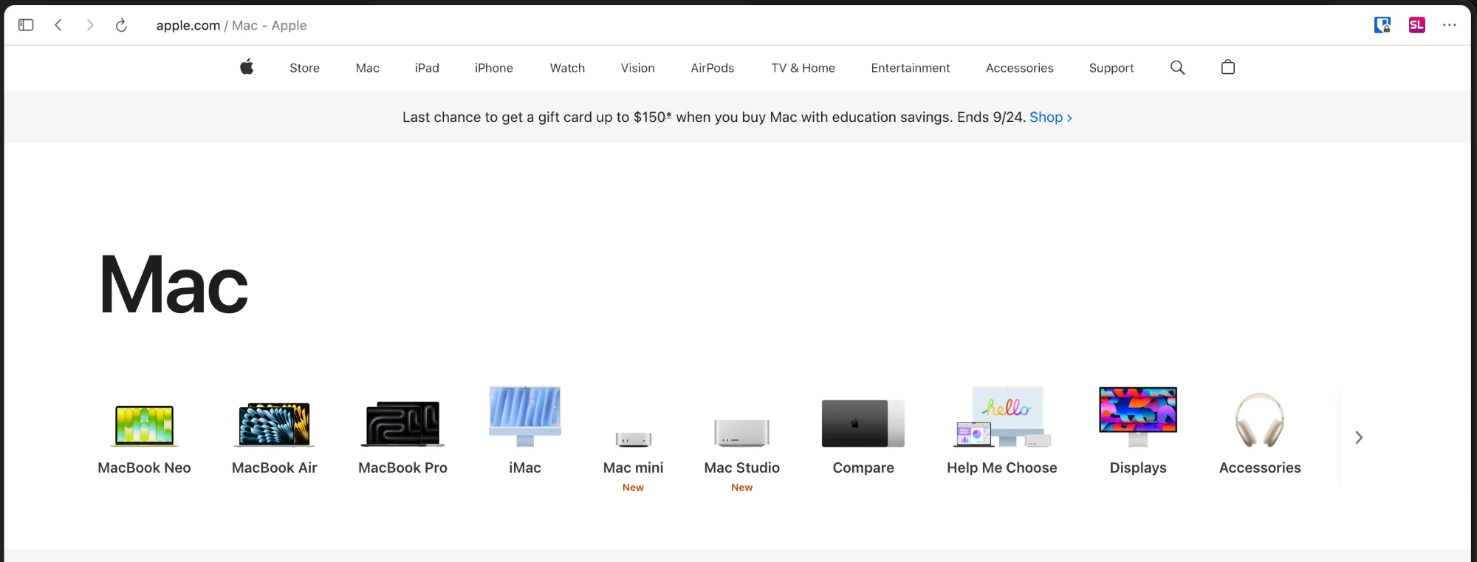Image resolution: width=1477 pixels, height=562 pixels.
Task: Open iPad in the navigation bar
Action: point(427,68)
